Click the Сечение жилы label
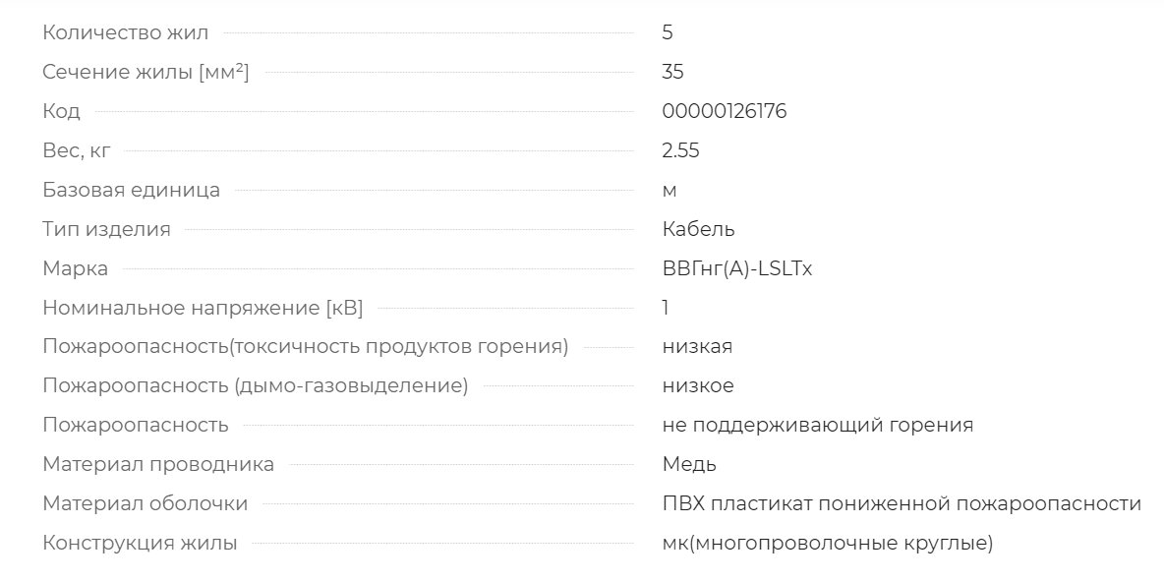This screenshot has height=582, width=1164. 145,72
